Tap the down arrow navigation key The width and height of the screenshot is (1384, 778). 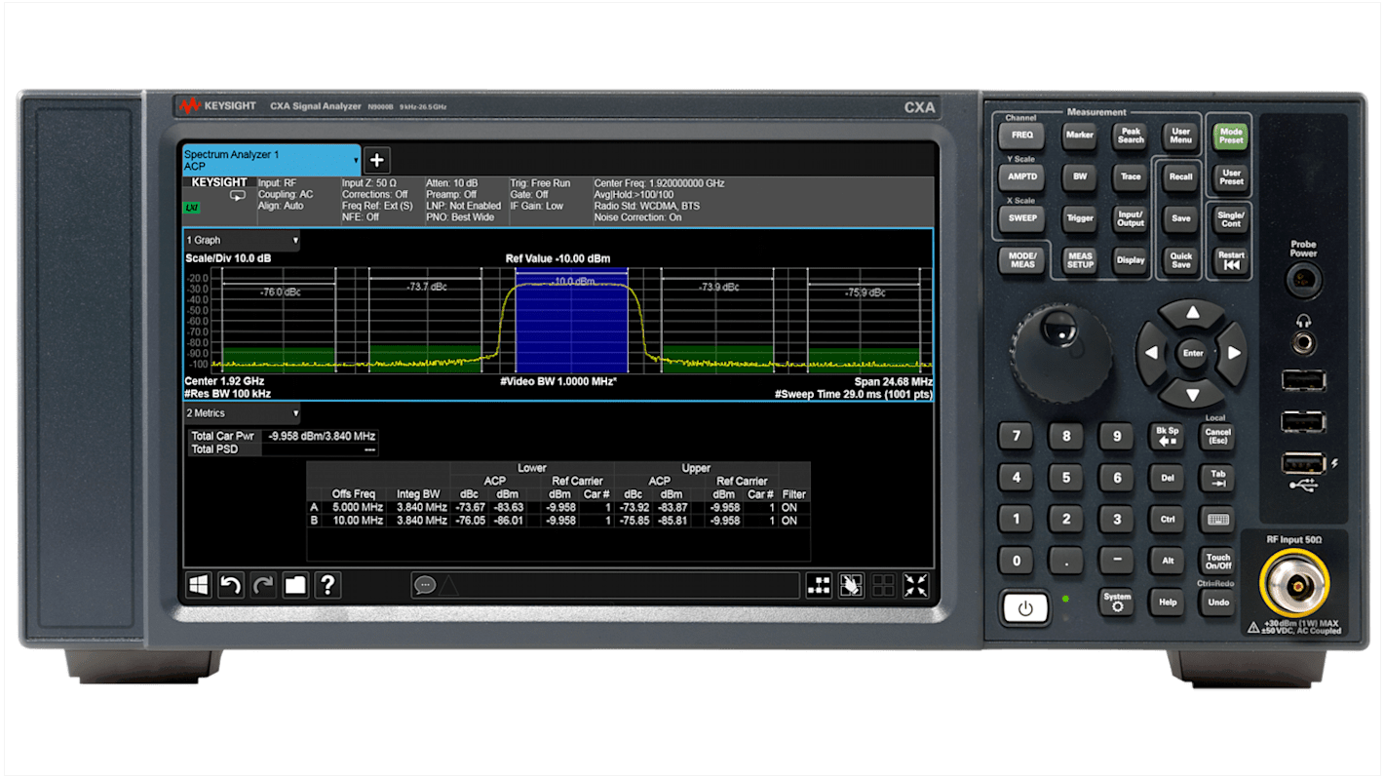(1192, 394)
